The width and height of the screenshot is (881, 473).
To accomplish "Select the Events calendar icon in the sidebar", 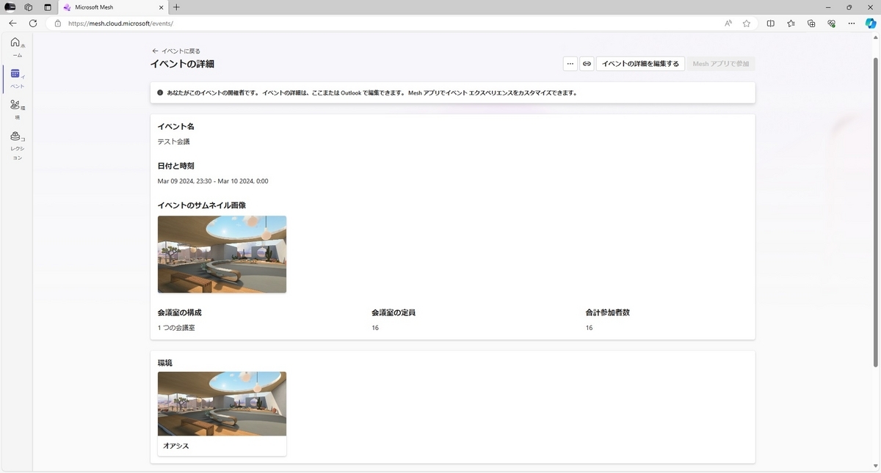I will [15, 74].
